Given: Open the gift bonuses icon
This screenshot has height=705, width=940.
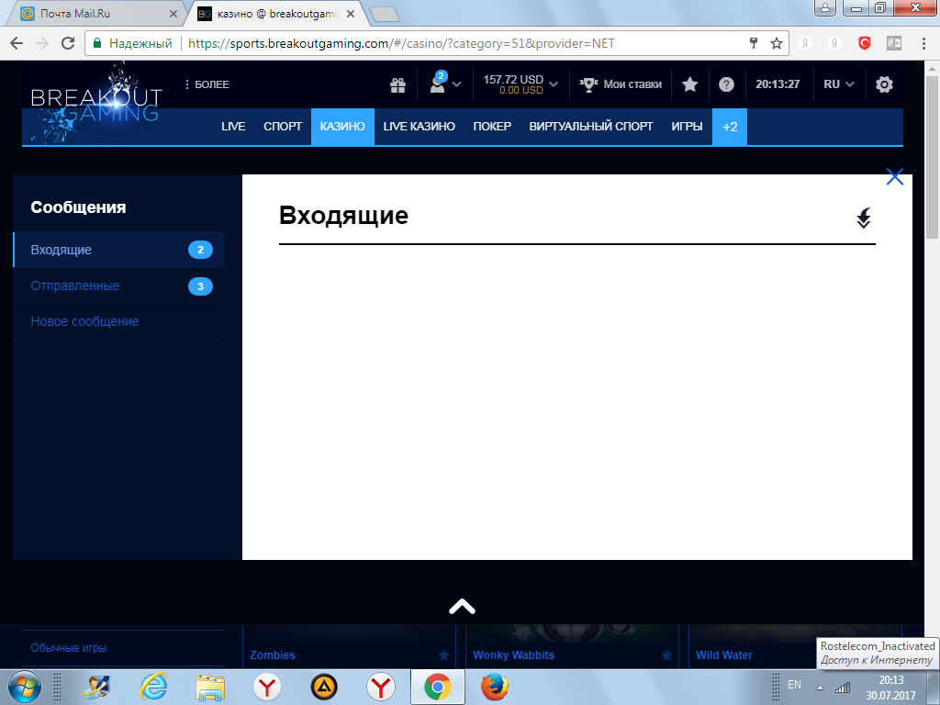Looking at the screenshot, I should (x=397, y=85).
